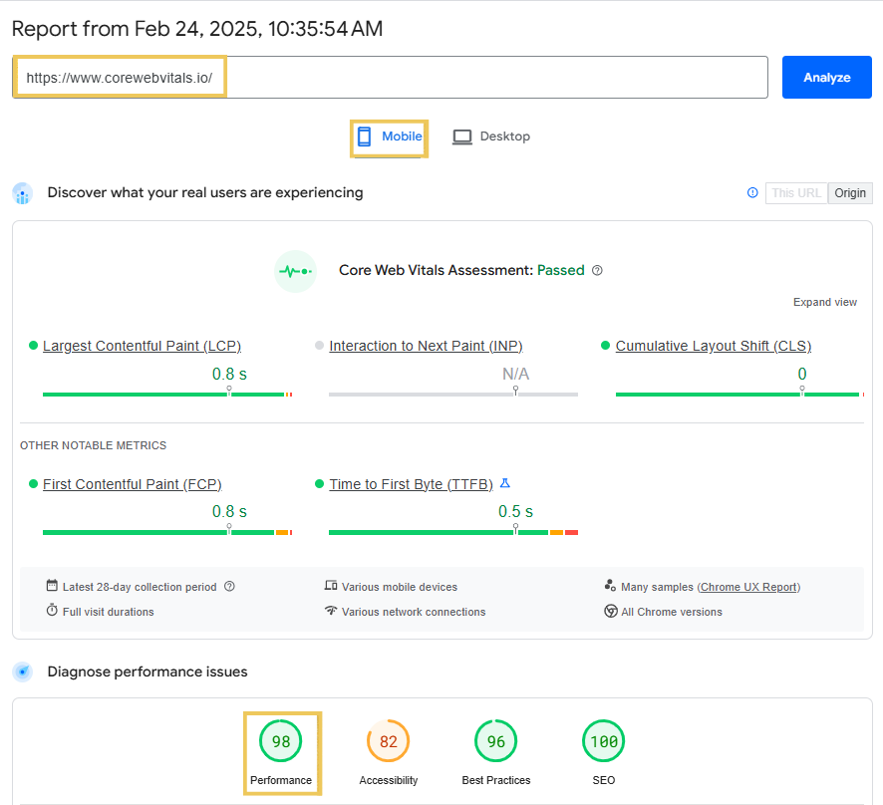Open Interaction to Next Paint (INP) link
This screenshot has width=883, height=805.
427,346
